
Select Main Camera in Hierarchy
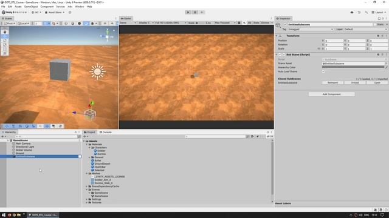(23, 144)
